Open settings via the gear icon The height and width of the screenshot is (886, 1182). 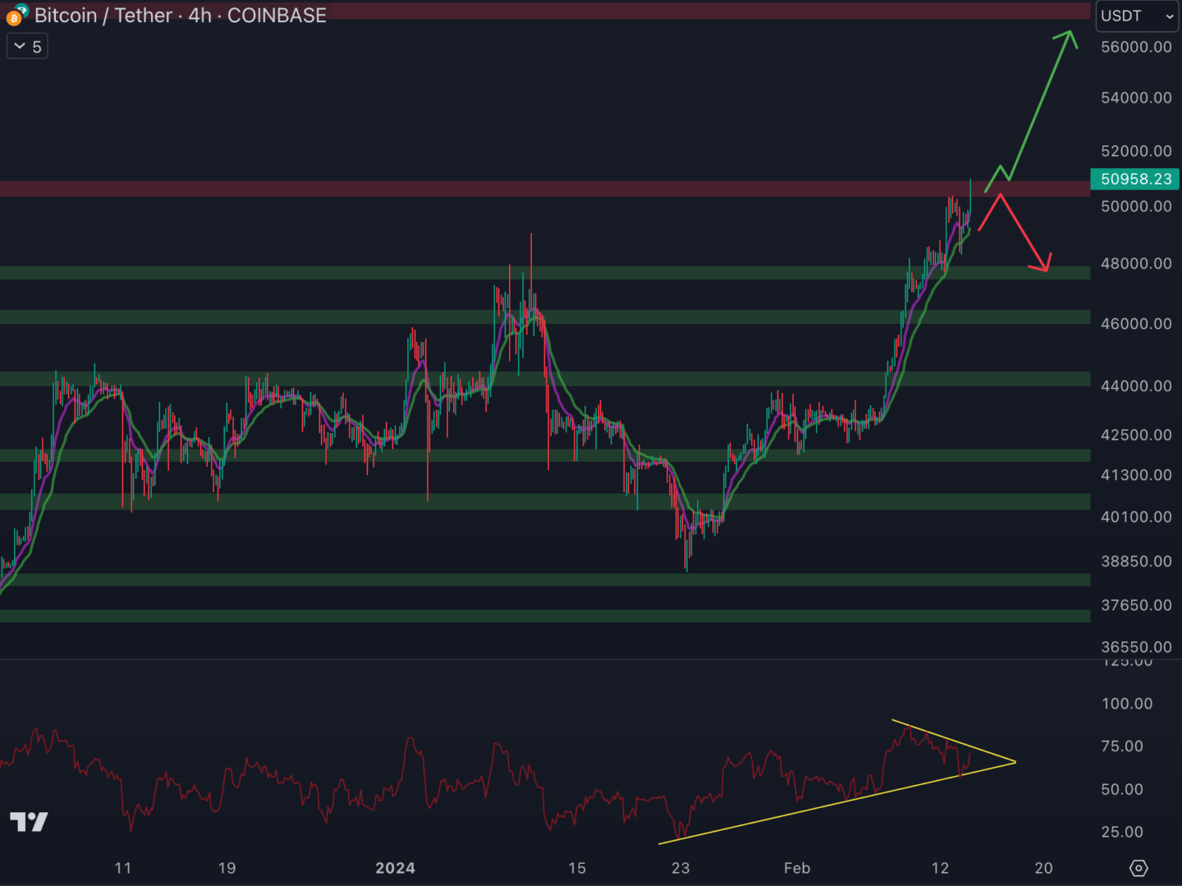[x=1139, y=866]
